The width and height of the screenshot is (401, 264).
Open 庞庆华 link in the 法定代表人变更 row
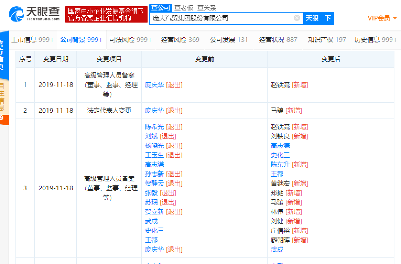point(154,111)
